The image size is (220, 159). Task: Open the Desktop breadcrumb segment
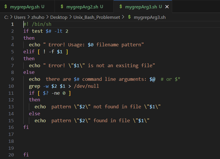(59, 17)
